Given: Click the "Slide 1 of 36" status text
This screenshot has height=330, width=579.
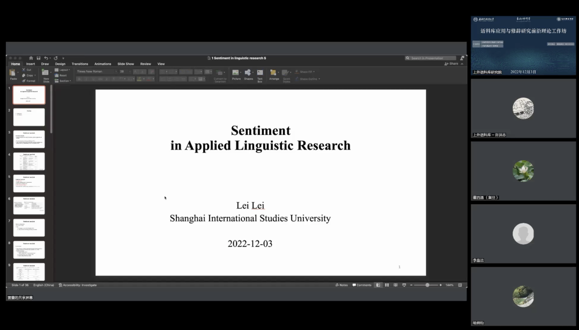Looking at the screenshot, I should (20, 285).
